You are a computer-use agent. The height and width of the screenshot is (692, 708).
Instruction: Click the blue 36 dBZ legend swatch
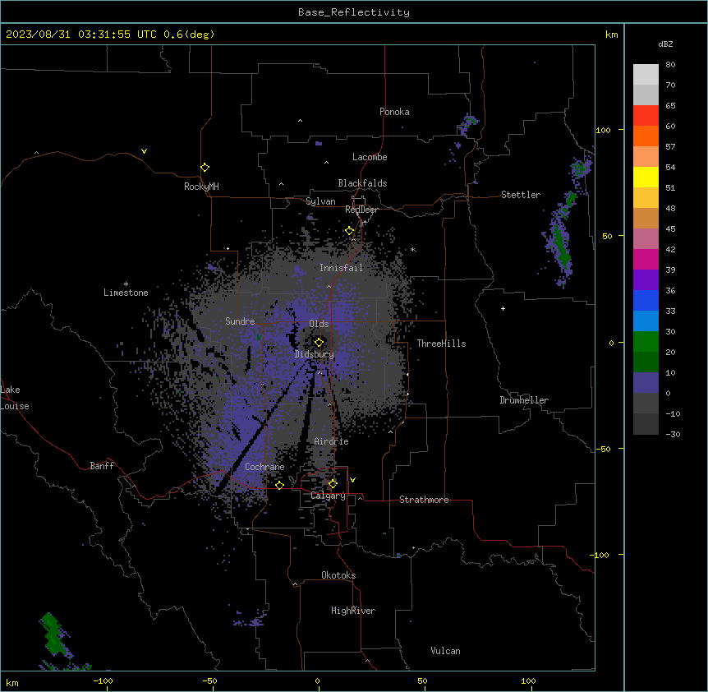[x=646, y=300]
